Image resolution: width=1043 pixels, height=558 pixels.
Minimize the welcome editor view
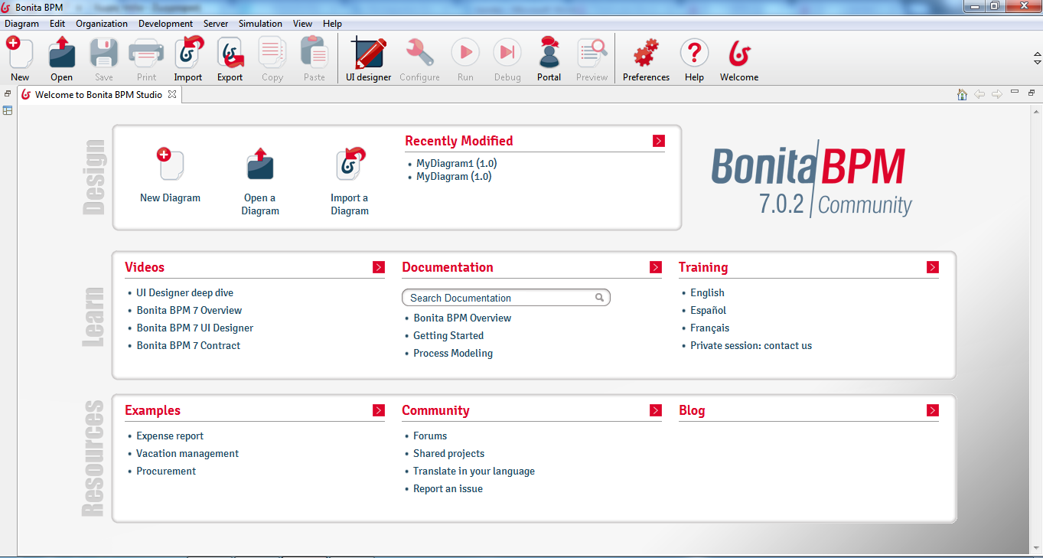(1015, 92)
